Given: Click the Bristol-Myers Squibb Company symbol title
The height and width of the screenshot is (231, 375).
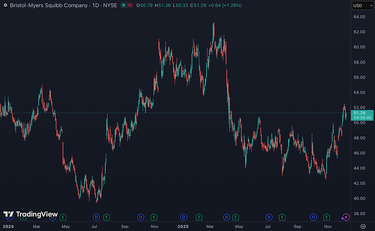Looking at the screenshot, I should 49,5.
